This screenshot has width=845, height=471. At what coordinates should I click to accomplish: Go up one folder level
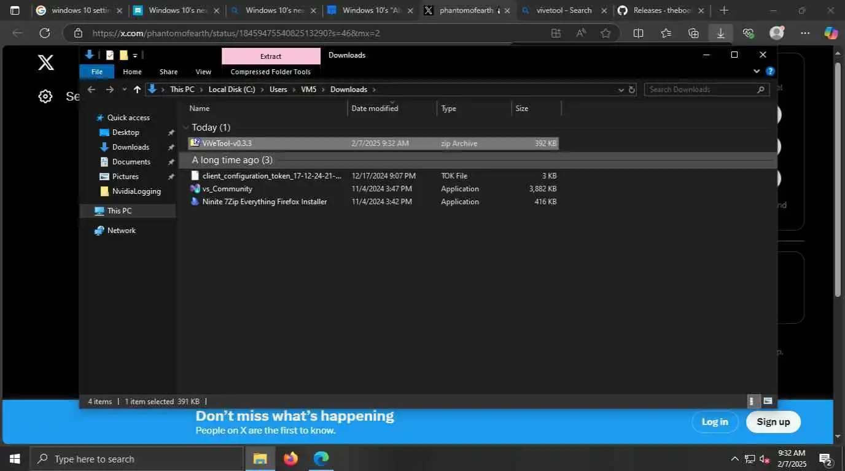tap(137, 90)
